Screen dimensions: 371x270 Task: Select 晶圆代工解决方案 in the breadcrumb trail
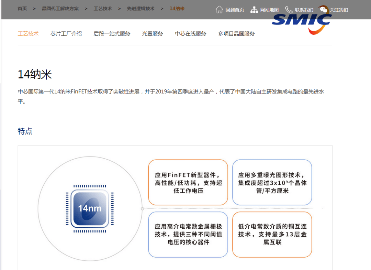click(60, 9)
